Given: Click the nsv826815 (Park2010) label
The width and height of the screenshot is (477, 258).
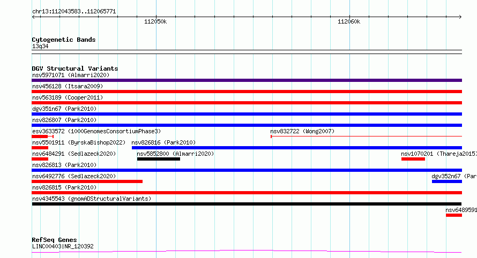Looking at the screenshot, I should pyautogui.click(x=64, y=187).
